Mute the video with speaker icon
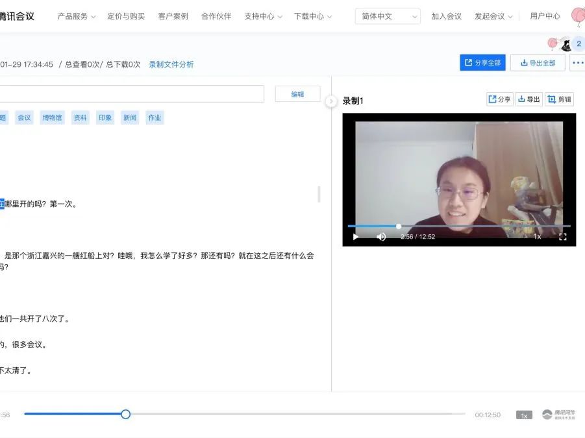Screen dimensions: 585x438 click(381, 237)
